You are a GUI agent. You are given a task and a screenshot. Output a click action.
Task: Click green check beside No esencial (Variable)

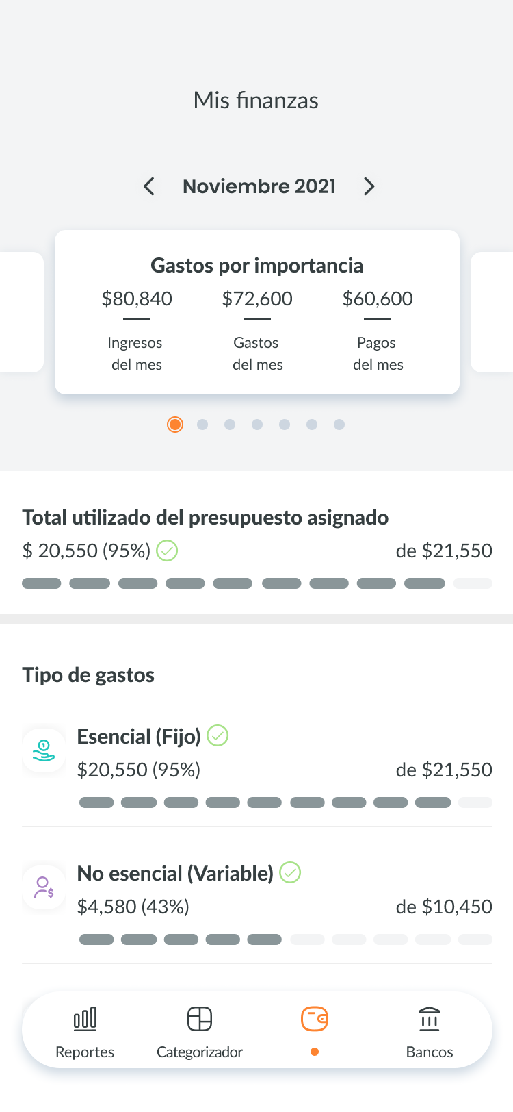tap(291, 873)
